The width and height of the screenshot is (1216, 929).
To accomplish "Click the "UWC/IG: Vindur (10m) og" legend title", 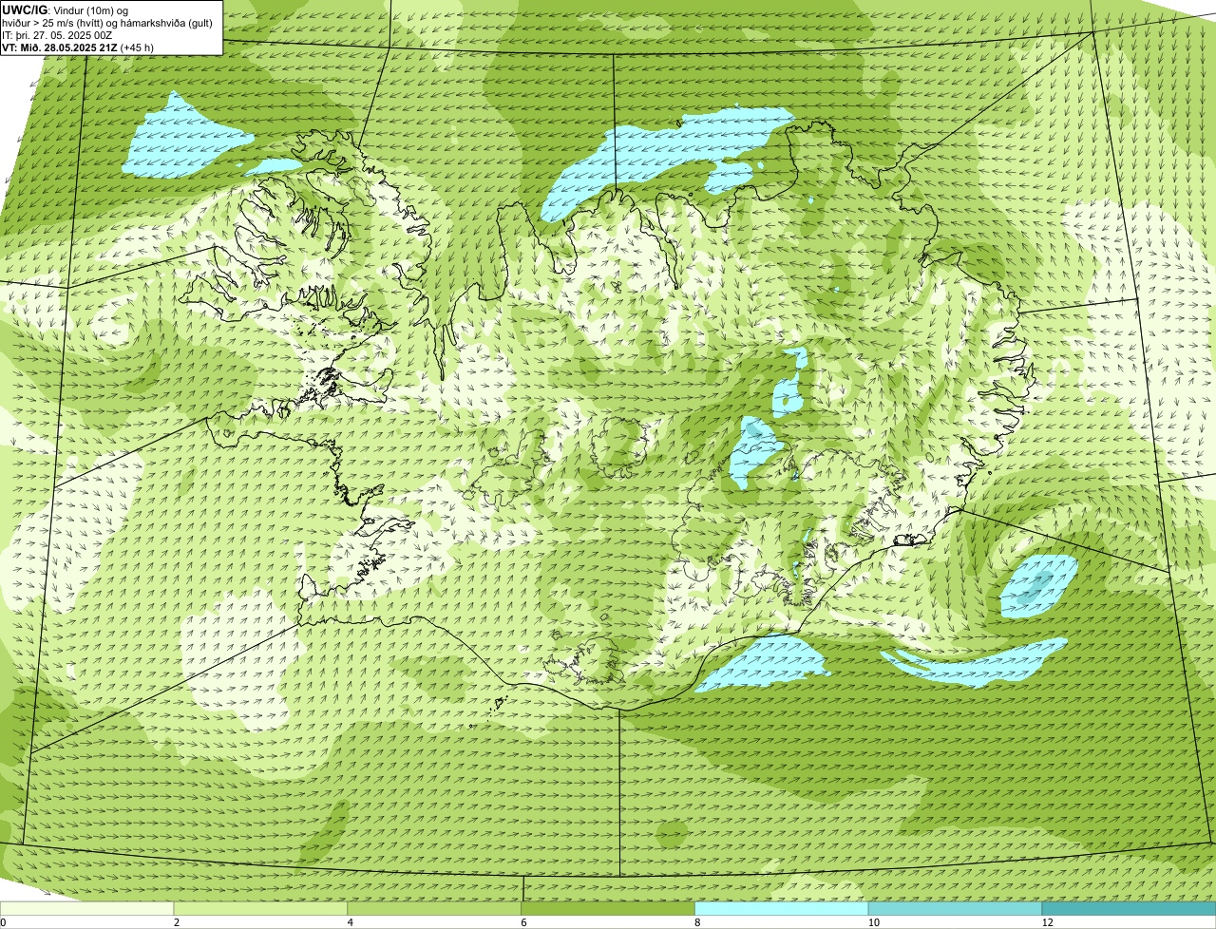I will click(x=65, y=10).
